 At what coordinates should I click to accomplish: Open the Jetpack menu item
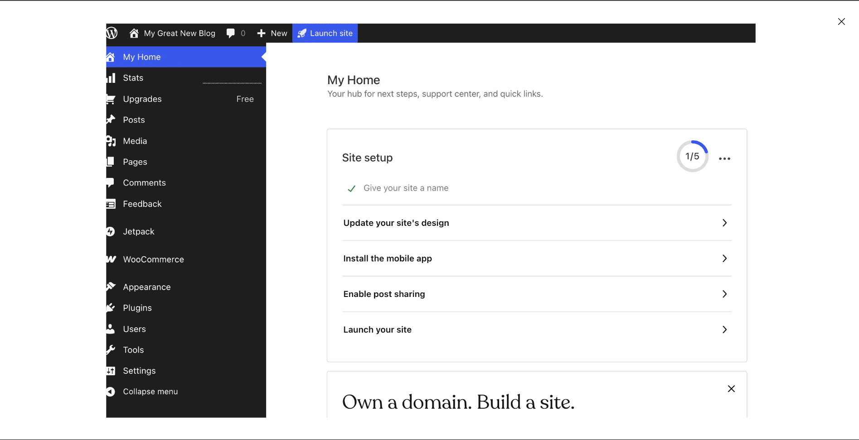pos(186,231)
